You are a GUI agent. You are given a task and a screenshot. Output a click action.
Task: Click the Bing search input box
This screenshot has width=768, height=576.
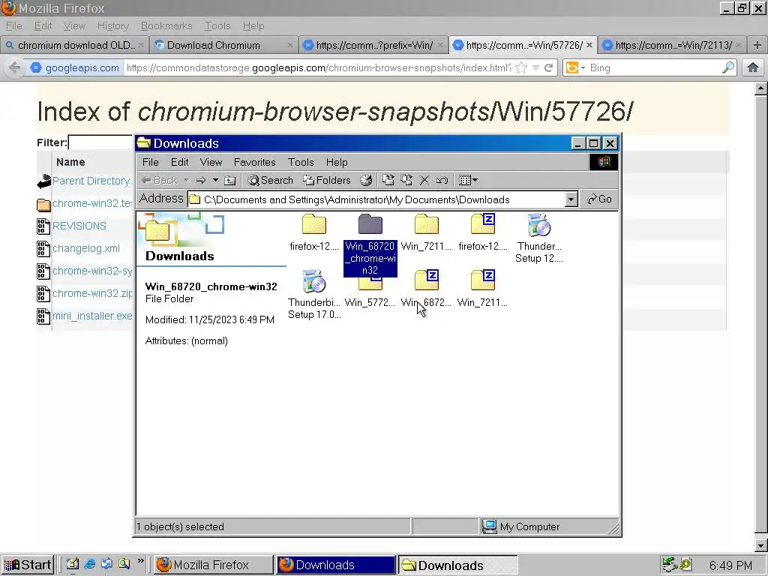click(x=654, y=67)
